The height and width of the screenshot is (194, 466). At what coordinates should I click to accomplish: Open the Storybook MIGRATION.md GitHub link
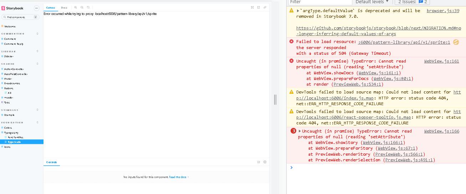pos(378,31)
